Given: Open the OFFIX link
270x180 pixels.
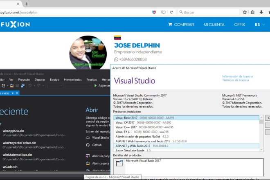Looking at the screenshot, I should click(x=239, y=25).
